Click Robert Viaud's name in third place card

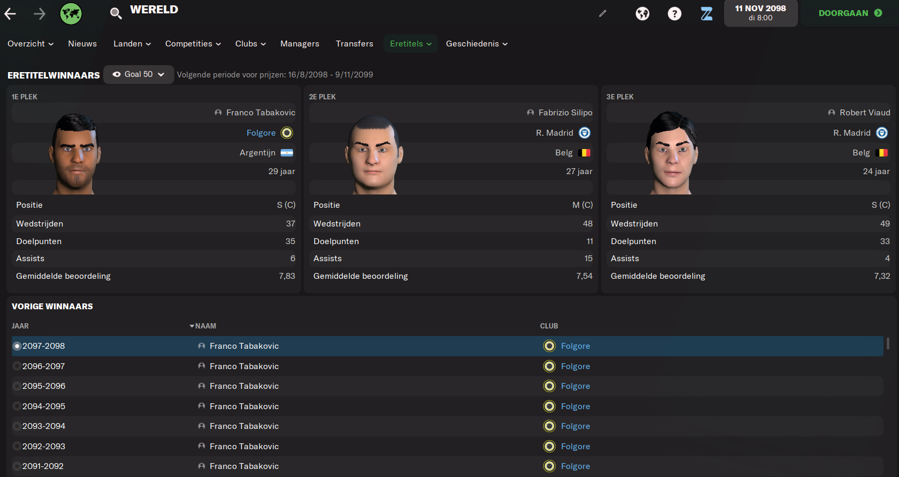(865, 113)
